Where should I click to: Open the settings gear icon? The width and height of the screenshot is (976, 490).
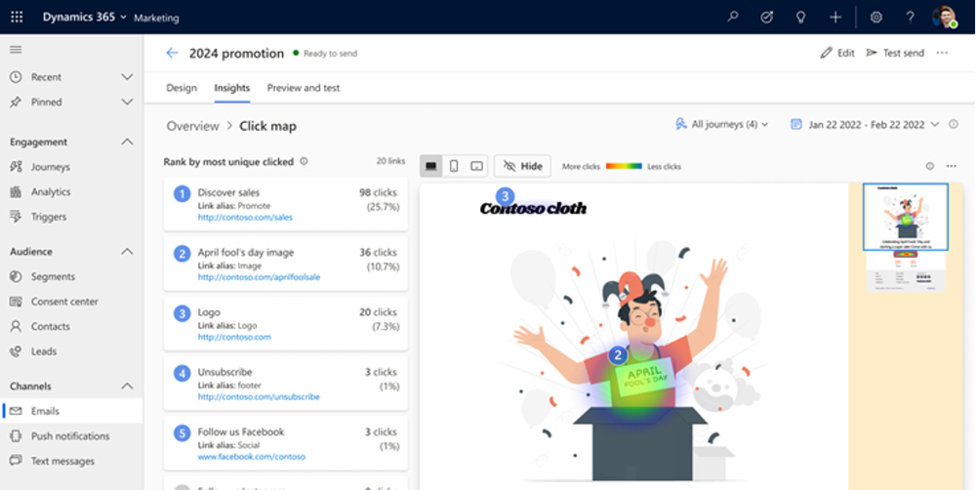tap(876, 18)
